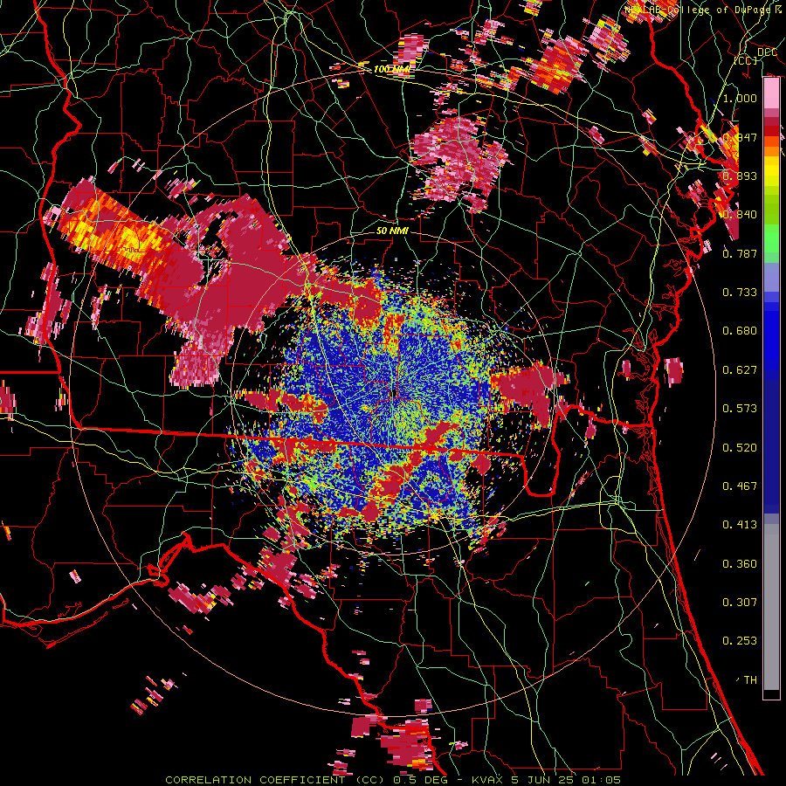Select the 0.307 scale value
Screen dimensions: 786x786
740,603
